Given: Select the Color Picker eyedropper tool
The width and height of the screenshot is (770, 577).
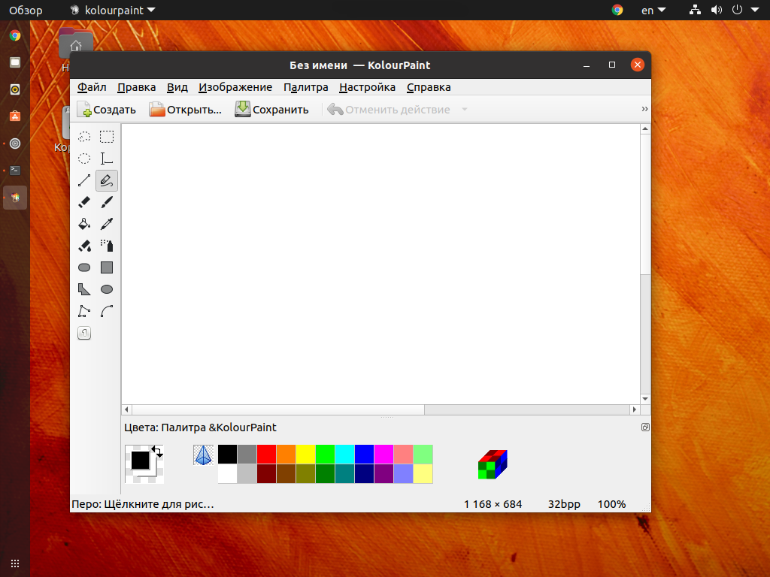Looking at the screenshot, I should [x=107, y=224].
